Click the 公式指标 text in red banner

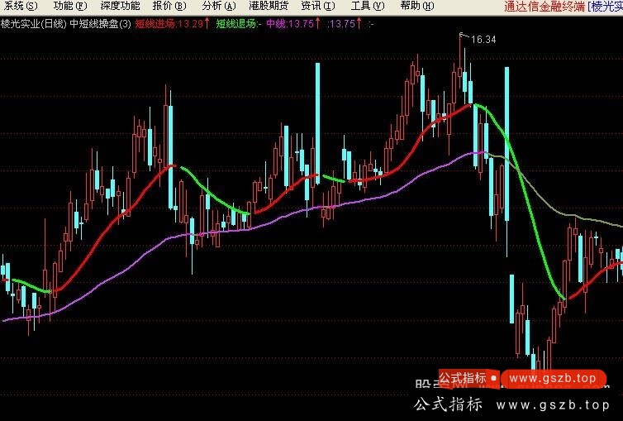pyautogui.click(x=462, y=378)
